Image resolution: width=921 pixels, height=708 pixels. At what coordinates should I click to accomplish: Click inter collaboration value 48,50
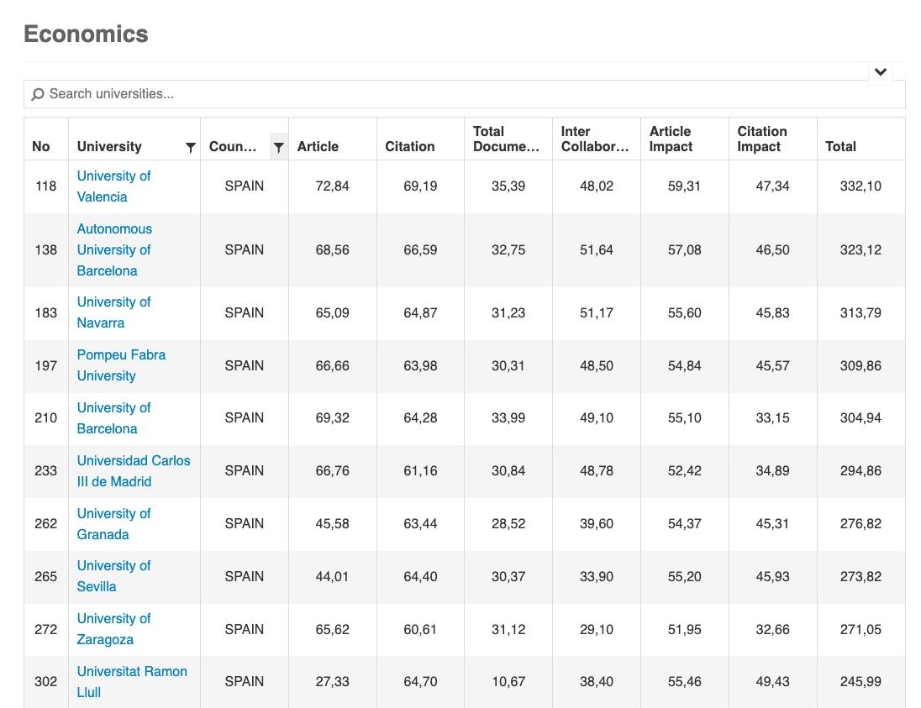point(597,365)
